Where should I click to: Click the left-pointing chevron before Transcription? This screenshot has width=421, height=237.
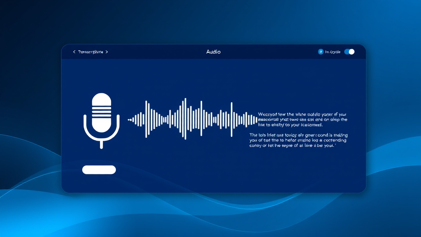click(74, 52)
